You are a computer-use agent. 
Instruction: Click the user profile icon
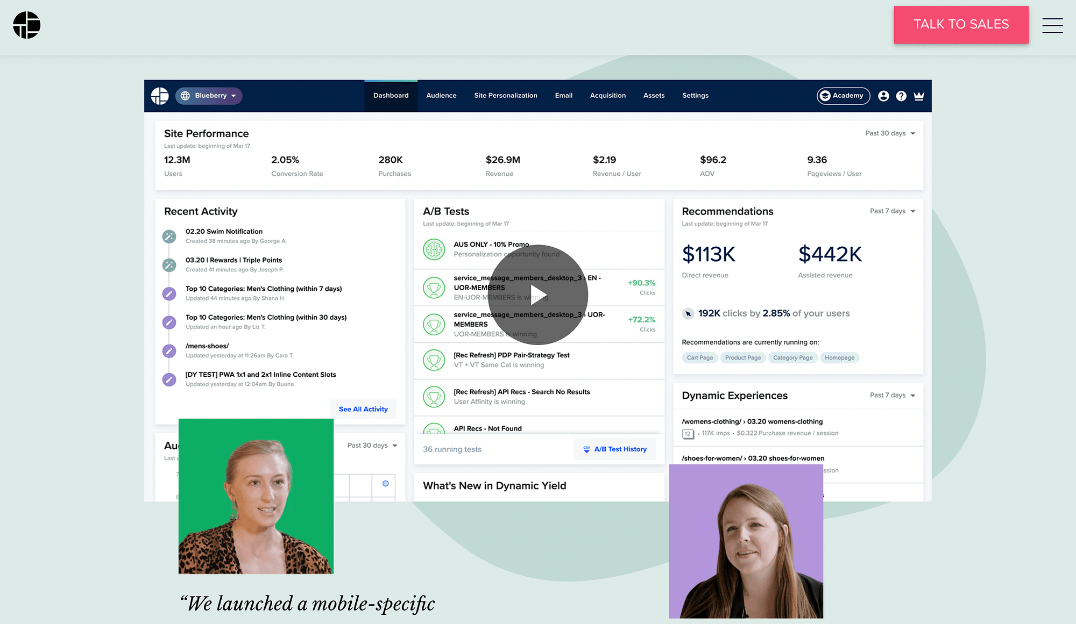point(883,95)
